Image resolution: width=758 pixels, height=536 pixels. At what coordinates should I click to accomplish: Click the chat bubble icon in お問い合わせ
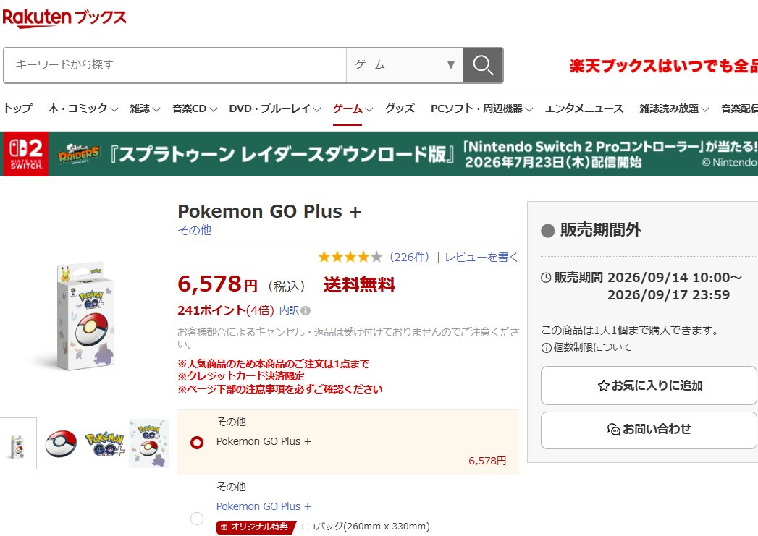coord(613,429)
